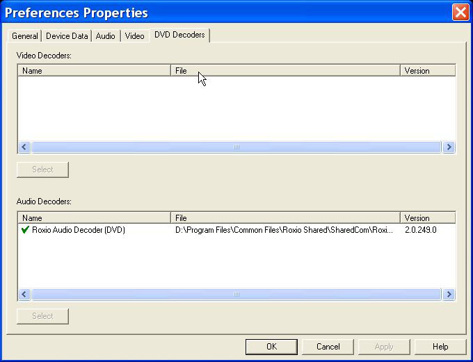The height and width of the screenshot is (362, 473).
Task: Click the Apply button
Action: (x=384, y=347)
